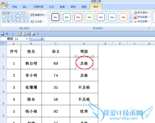This screenshot has height=123, width=155.
Task: Click the Select All corner button
Action: (3, 43)
